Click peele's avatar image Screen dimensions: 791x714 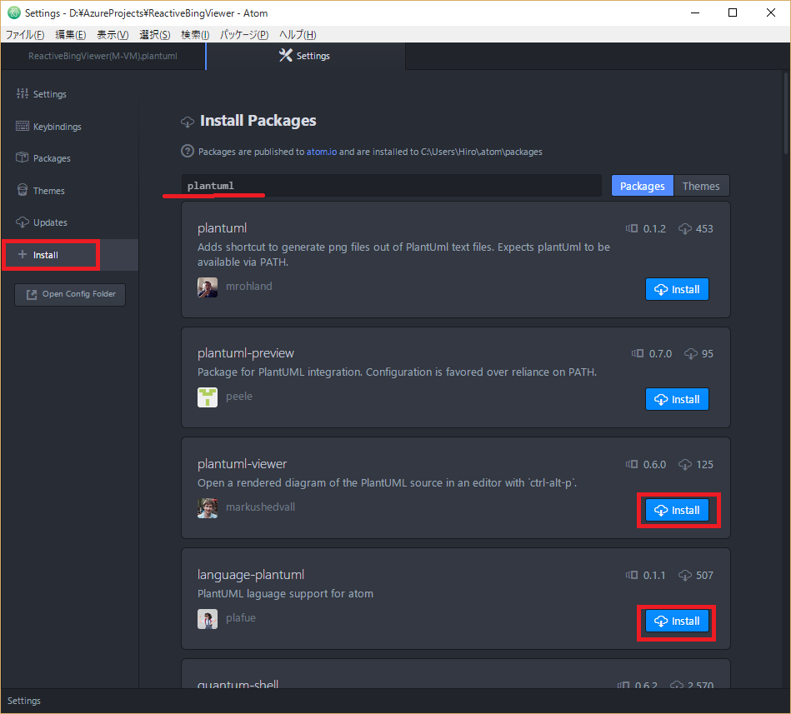pyautogui.click(x=208, y=397)
